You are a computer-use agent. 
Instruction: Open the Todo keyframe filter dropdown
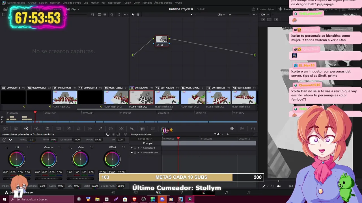219,134
